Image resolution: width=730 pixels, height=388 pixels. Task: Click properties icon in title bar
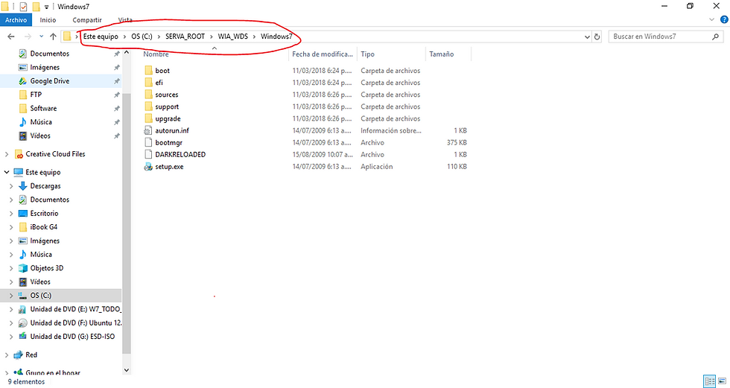click(x=23, y=7)
